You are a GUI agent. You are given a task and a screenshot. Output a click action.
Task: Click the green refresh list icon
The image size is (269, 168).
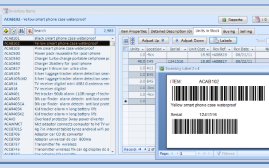pyautogui.click(x=14, y=31)
